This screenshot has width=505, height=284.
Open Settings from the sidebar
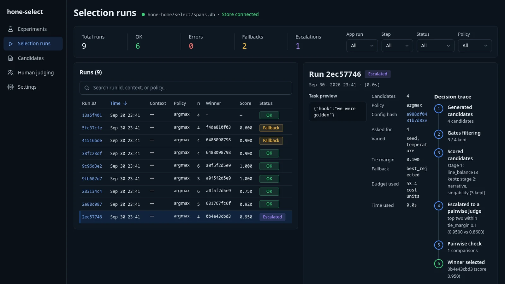coord(33,87)
